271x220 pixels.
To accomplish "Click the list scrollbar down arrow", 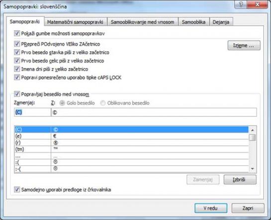I will [253, 169].
